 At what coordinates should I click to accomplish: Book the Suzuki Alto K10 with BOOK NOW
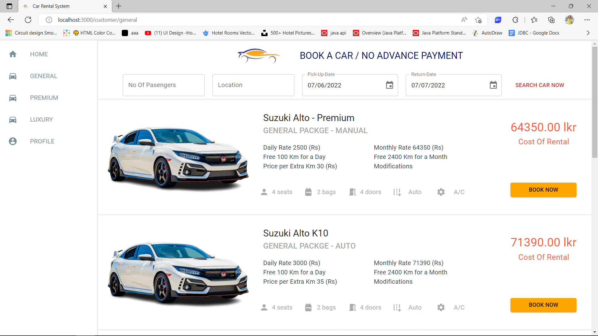click(x=543, y=305)
